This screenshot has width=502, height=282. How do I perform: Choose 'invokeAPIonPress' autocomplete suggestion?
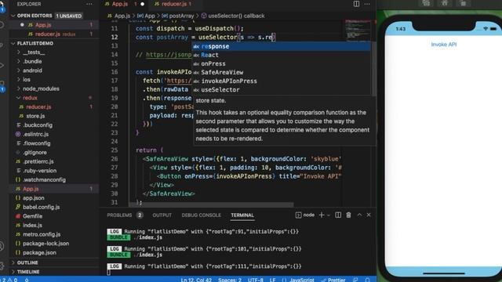point(281,81)
